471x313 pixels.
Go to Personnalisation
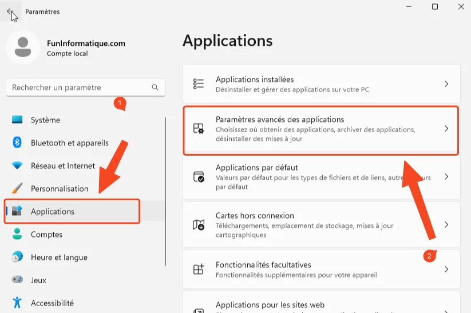click(85, 188)
